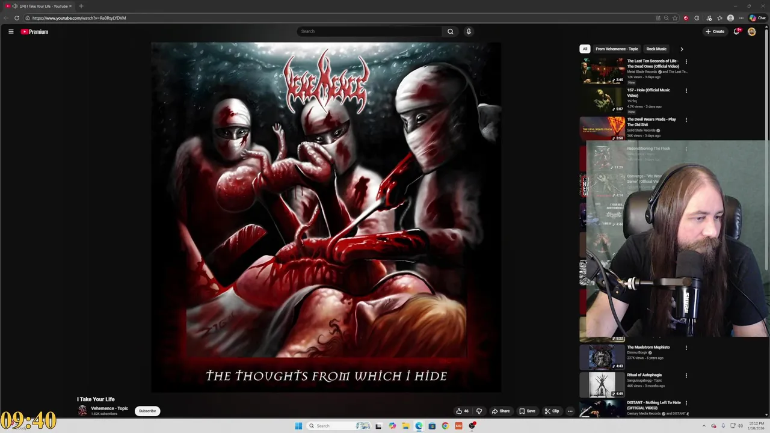Screen dimensions: 770x433
Task: Reload the page with browser refresh
Action: 16,18
